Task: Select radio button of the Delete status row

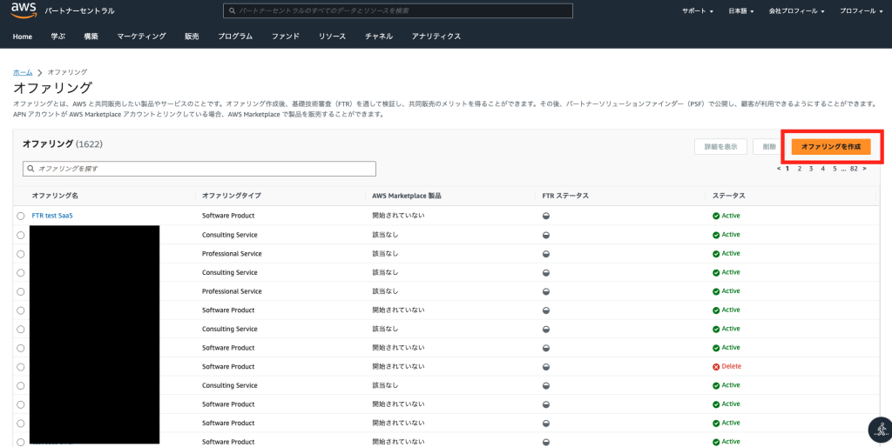Action: tap(21, 367)
